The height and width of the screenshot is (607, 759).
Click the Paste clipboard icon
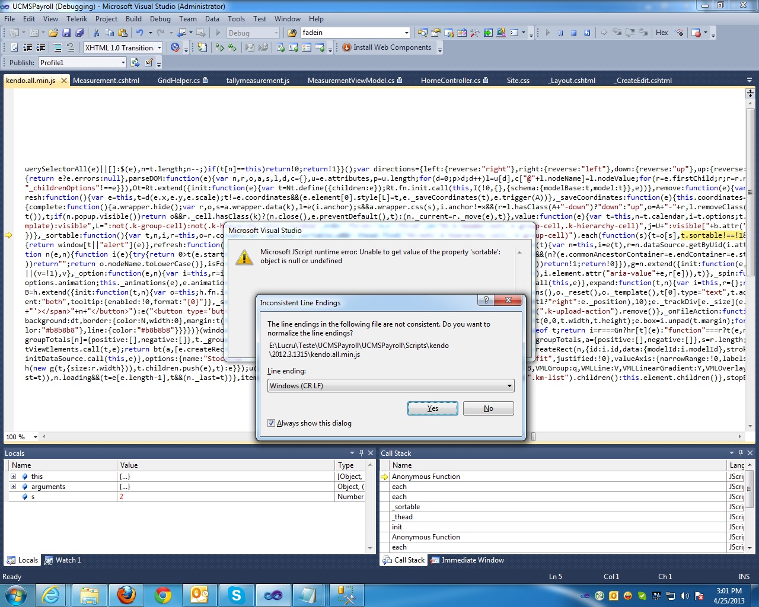pos(123,33)
